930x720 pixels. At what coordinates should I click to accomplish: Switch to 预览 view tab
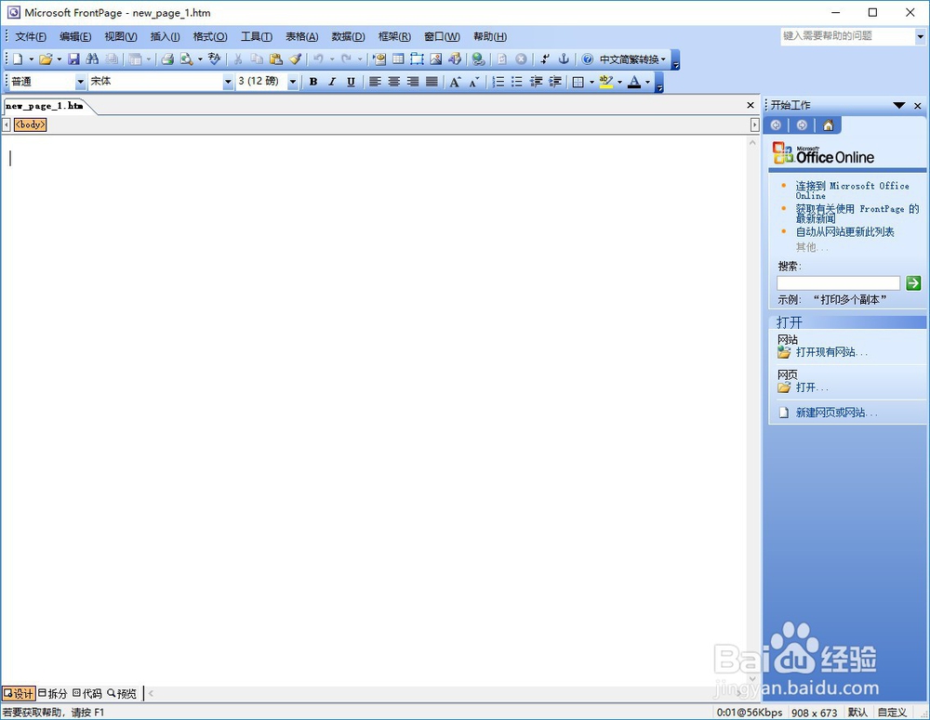coord(122,693)
